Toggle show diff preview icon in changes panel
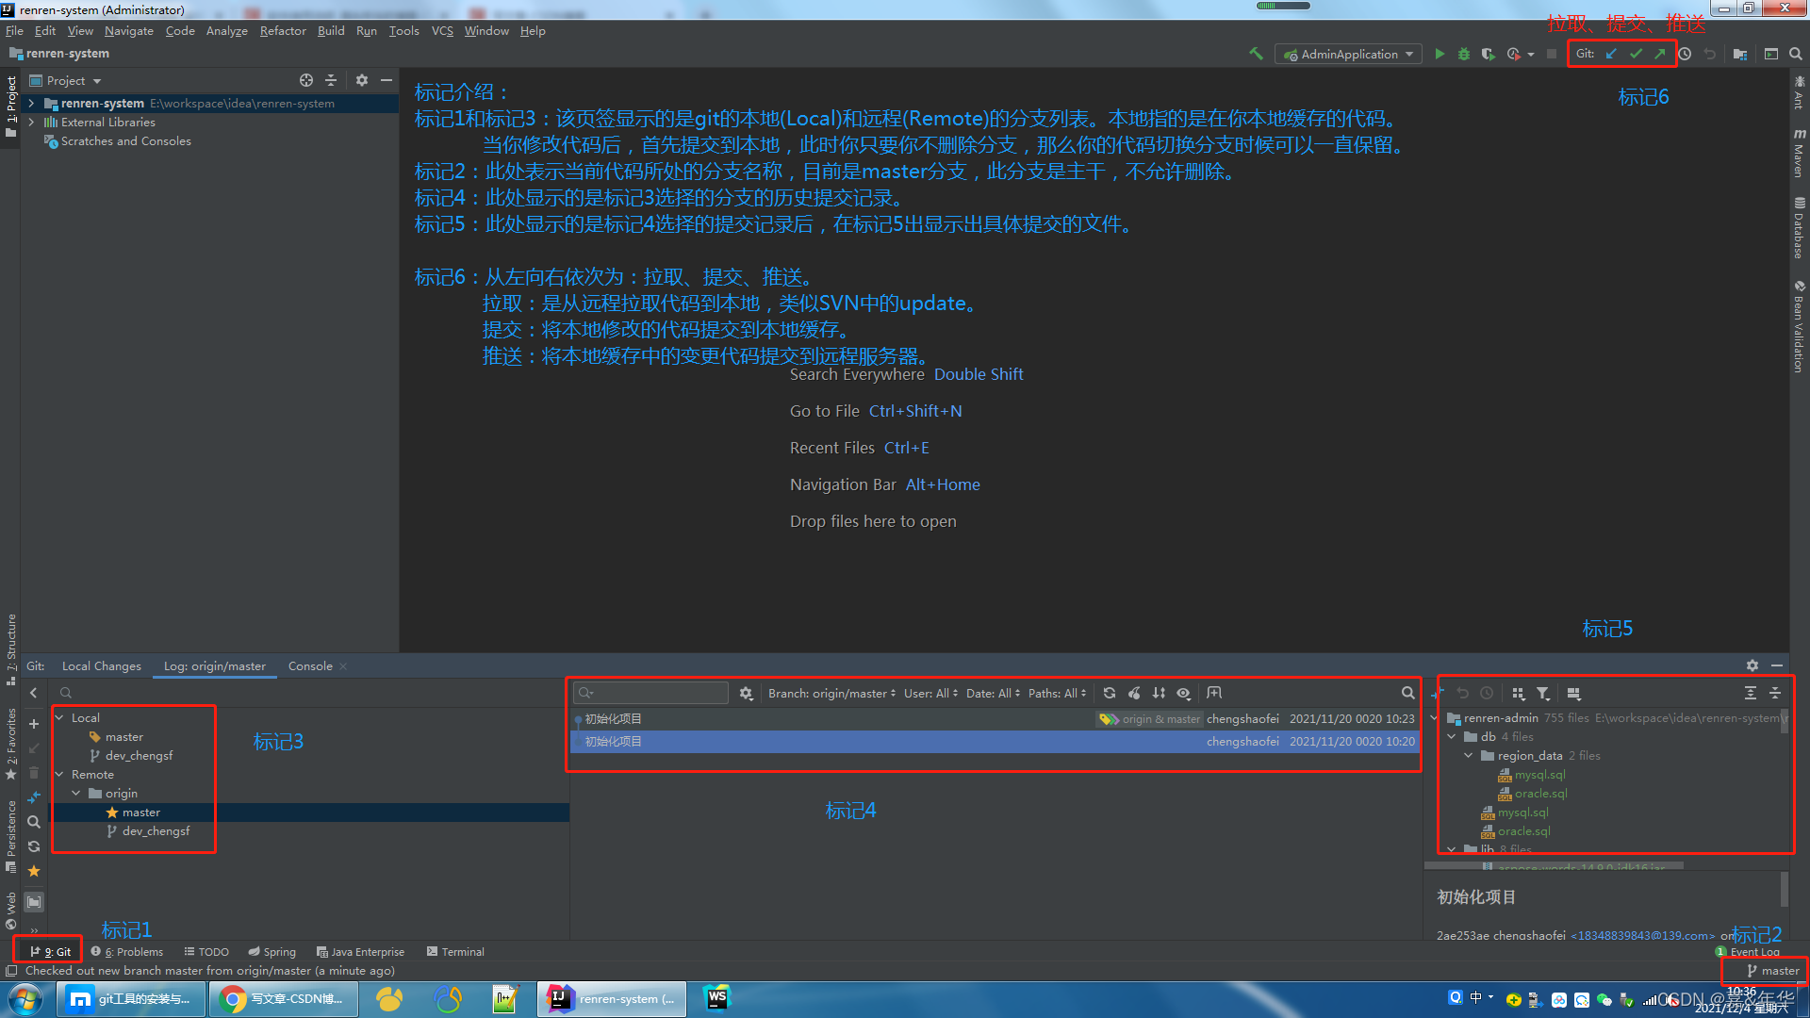Image resolution: width=1810 pixels, height=1018 pixels. tap(1573, 693)
